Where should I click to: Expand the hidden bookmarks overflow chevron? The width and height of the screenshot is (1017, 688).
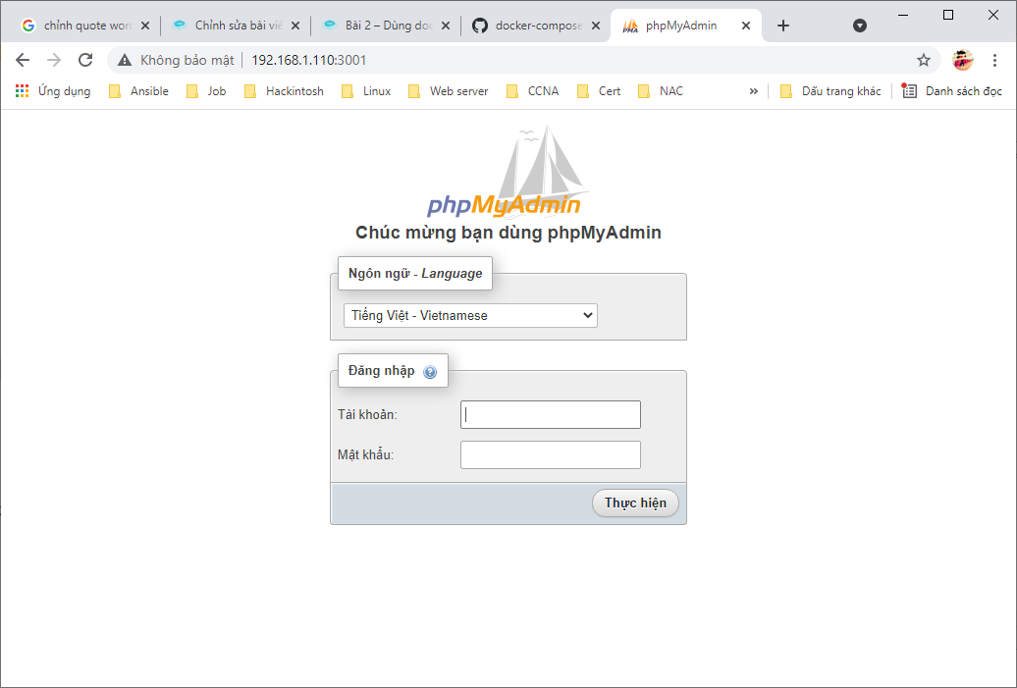(753, 91)
